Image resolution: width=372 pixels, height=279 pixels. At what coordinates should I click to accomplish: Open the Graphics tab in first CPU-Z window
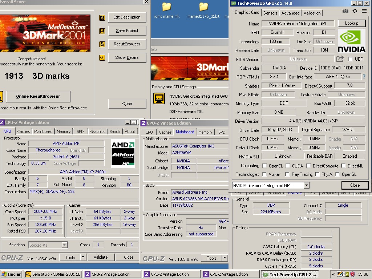97,132
